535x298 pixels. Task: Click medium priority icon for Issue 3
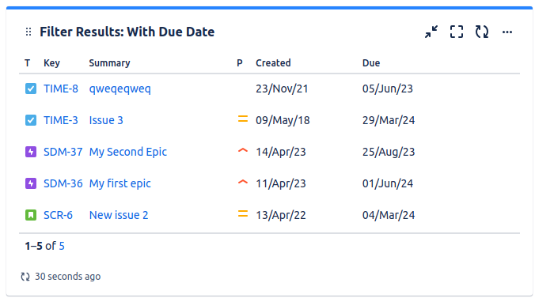coord(243,119)
